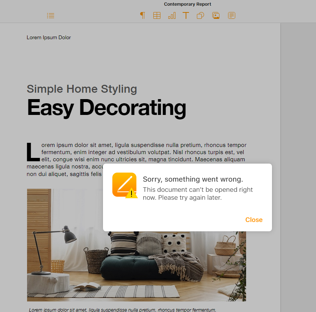Click the 'This document can't be opened' message
Screen dimensions: 316x312
pyautogui.click(x=198, y=193)
